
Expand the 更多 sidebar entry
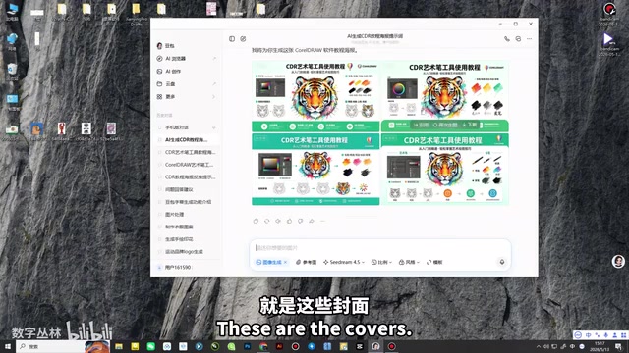click(187, 97)
